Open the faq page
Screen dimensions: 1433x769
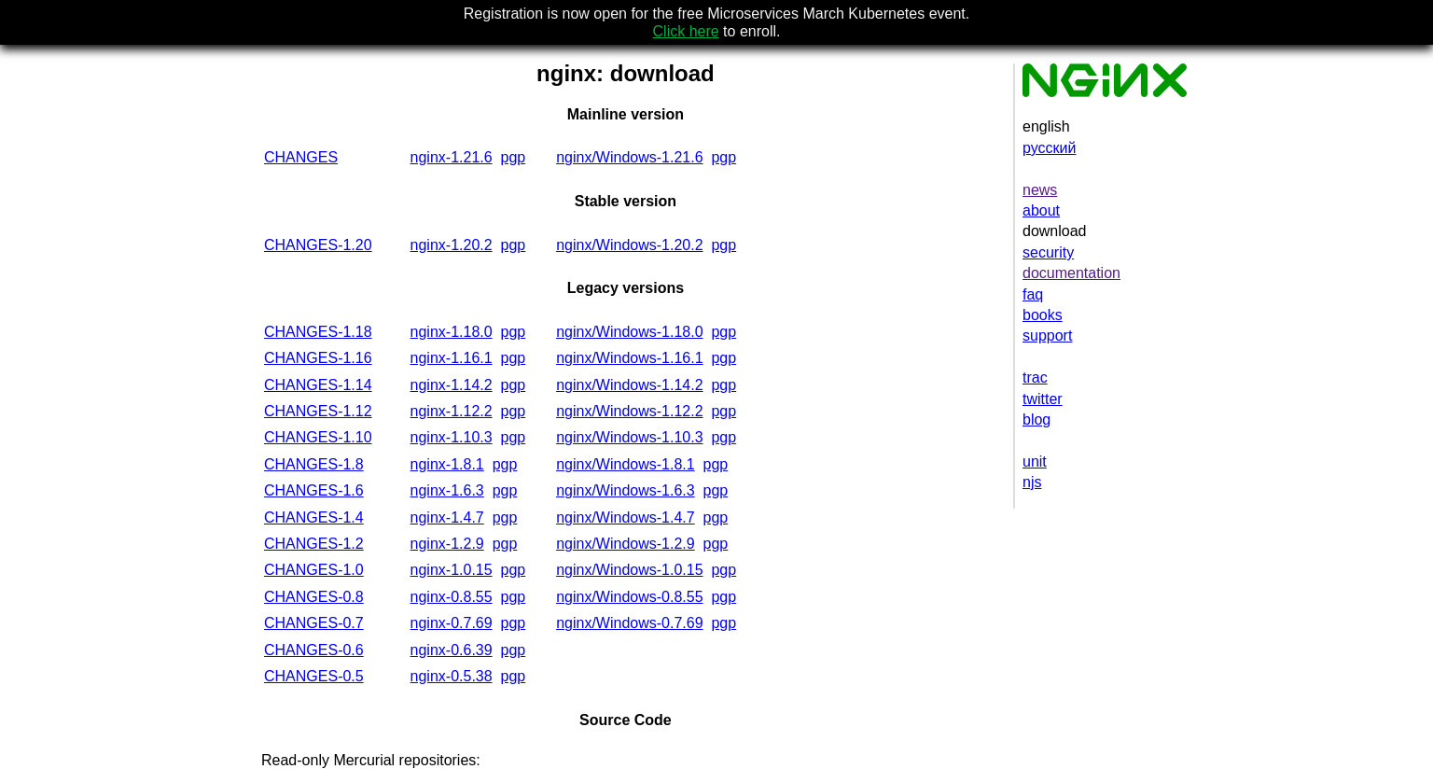1033,295
